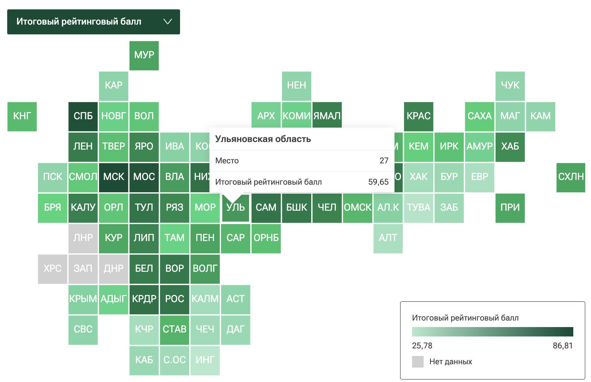Select the ИНГ map tile

click(205, 360)
